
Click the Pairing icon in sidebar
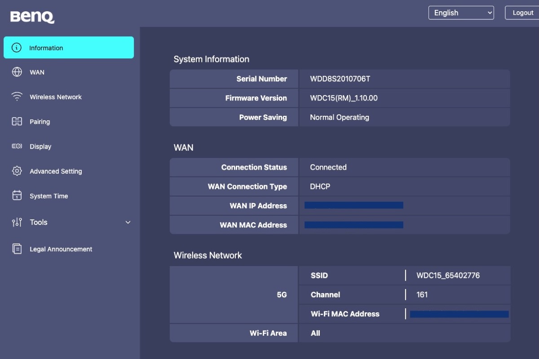[x=17, y=122]
